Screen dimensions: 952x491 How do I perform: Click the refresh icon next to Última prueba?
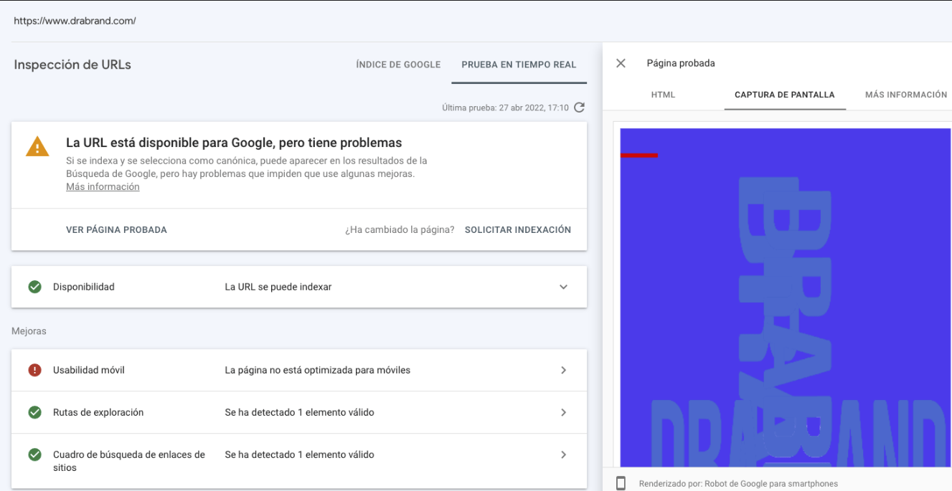click(580, 108)
